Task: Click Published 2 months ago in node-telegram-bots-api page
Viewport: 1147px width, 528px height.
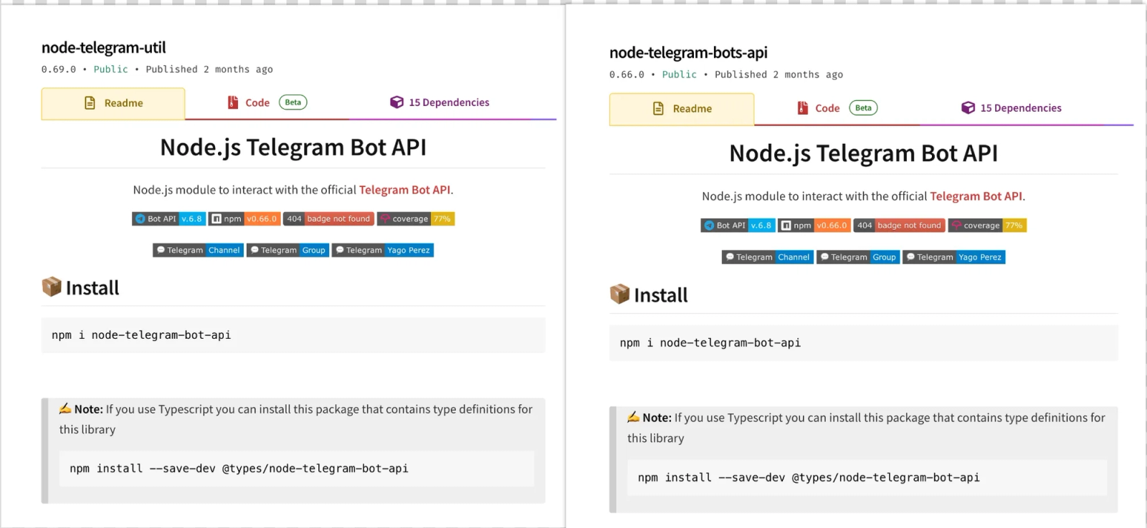Action: [x=779, y=75]
